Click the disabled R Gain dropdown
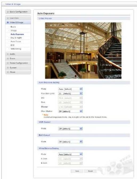This screenshot has width=137, height=179. click(70, 159)
